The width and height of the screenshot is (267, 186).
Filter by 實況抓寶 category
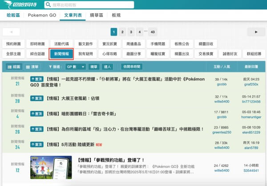[109, 44]
